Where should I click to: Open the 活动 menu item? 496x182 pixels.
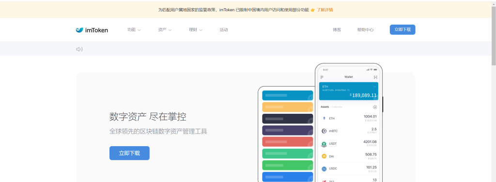tap(224, 30)
